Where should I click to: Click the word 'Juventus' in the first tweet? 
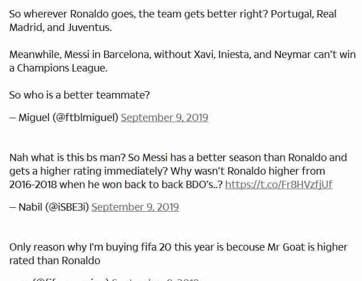tap(88, 28)
